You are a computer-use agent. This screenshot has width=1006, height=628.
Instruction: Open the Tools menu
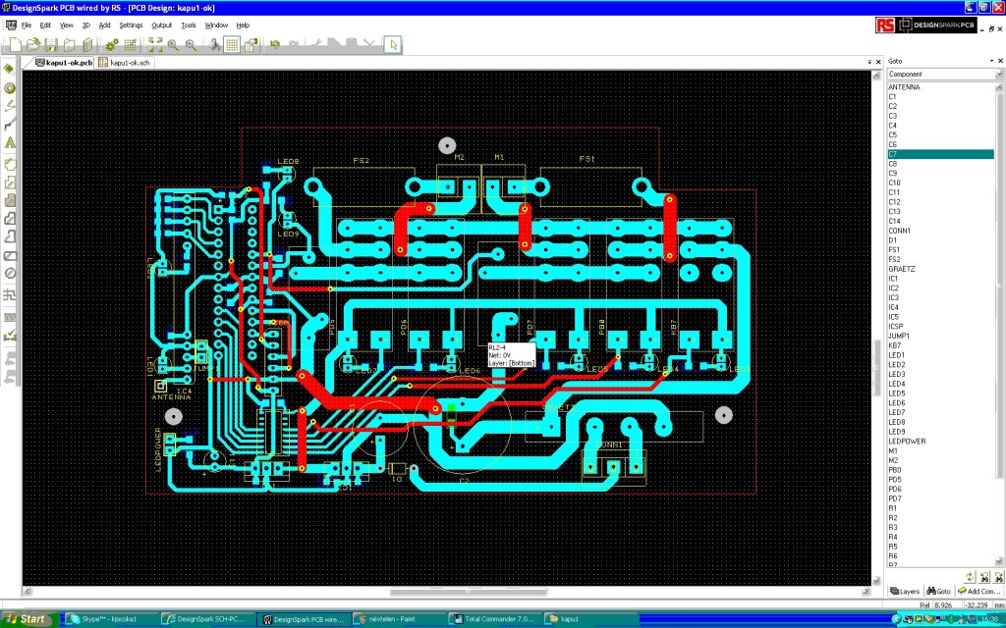(x=189, y=25)
